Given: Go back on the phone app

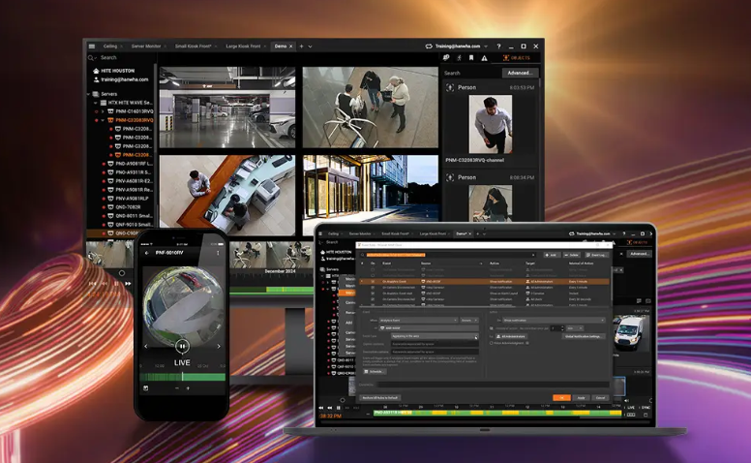Looking at the screenshot, I should coord(146,253).
